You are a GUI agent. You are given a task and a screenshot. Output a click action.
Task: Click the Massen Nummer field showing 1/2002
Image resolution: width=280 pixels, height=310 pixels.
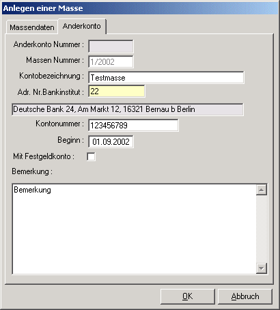111,61
